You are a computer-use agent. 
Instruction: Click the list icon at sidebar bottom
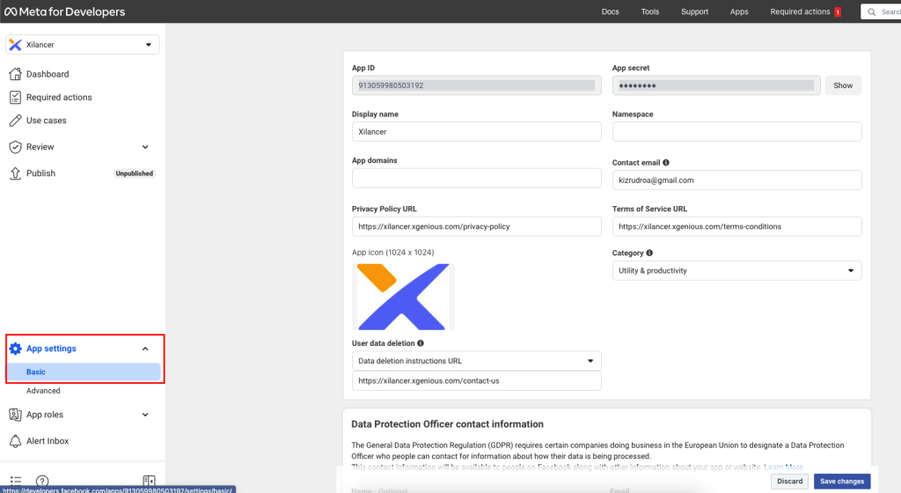pos(16,481)
